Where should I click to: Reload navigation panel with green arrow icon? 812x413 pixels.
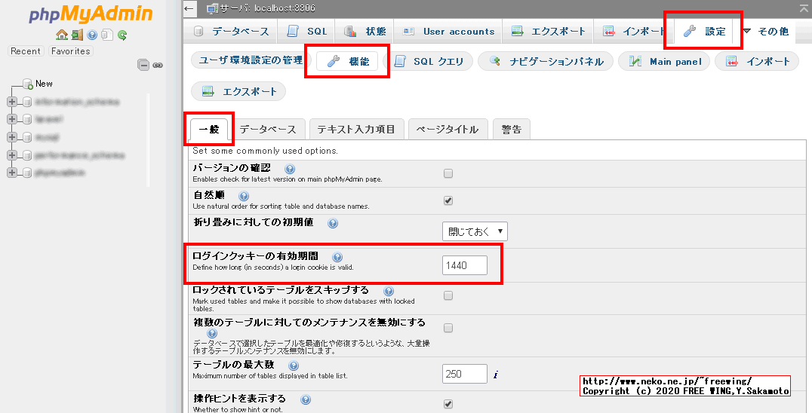[122, 35]
